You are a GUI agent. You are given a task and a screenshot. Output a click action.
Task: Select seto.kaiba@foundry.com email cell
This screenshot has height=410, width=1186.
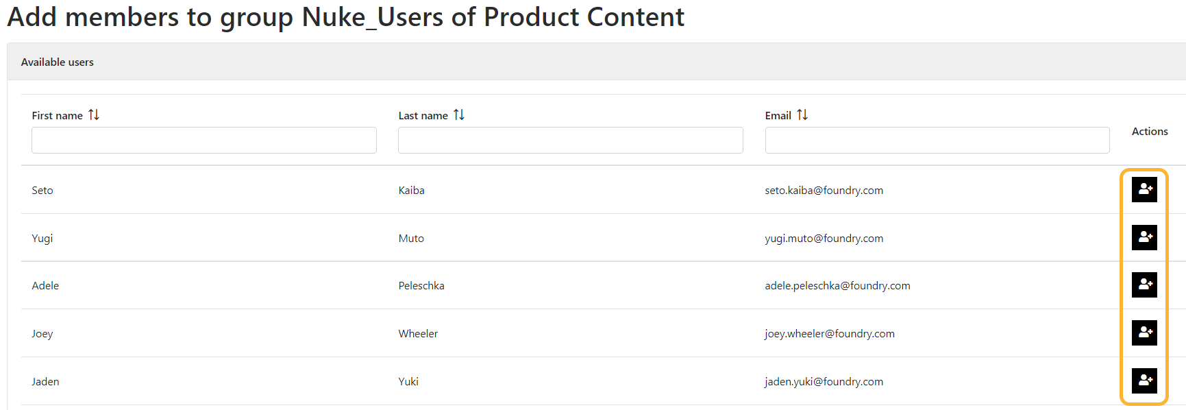coord(824,191)
